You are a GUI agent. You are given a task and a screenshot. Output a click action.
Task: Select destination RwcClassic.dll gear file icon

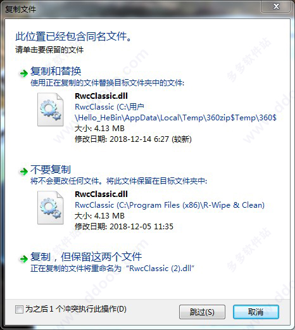[51, 208]
